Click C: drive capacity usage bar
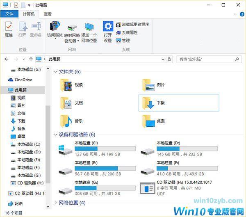The width and height of the screenshot is (246, 217). click(x=105, y=148)
